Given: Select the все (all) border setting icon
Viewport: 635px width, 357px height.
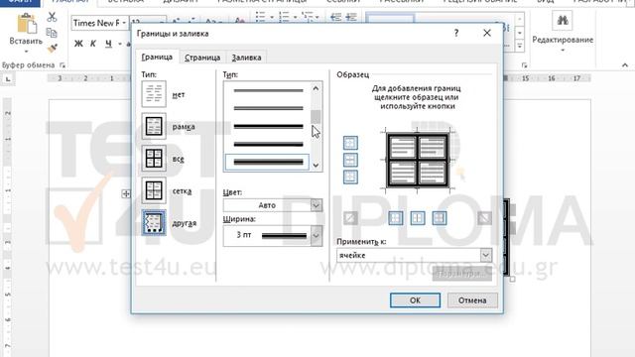Looking at the screenshot, I should coord(154,159).
